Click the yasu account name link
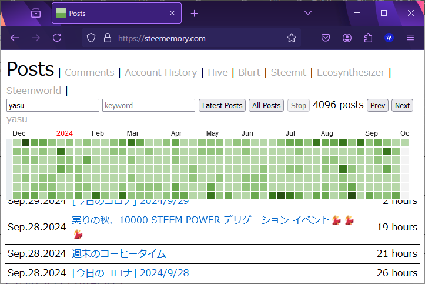 pyautogui.click(x=17, y=119)
